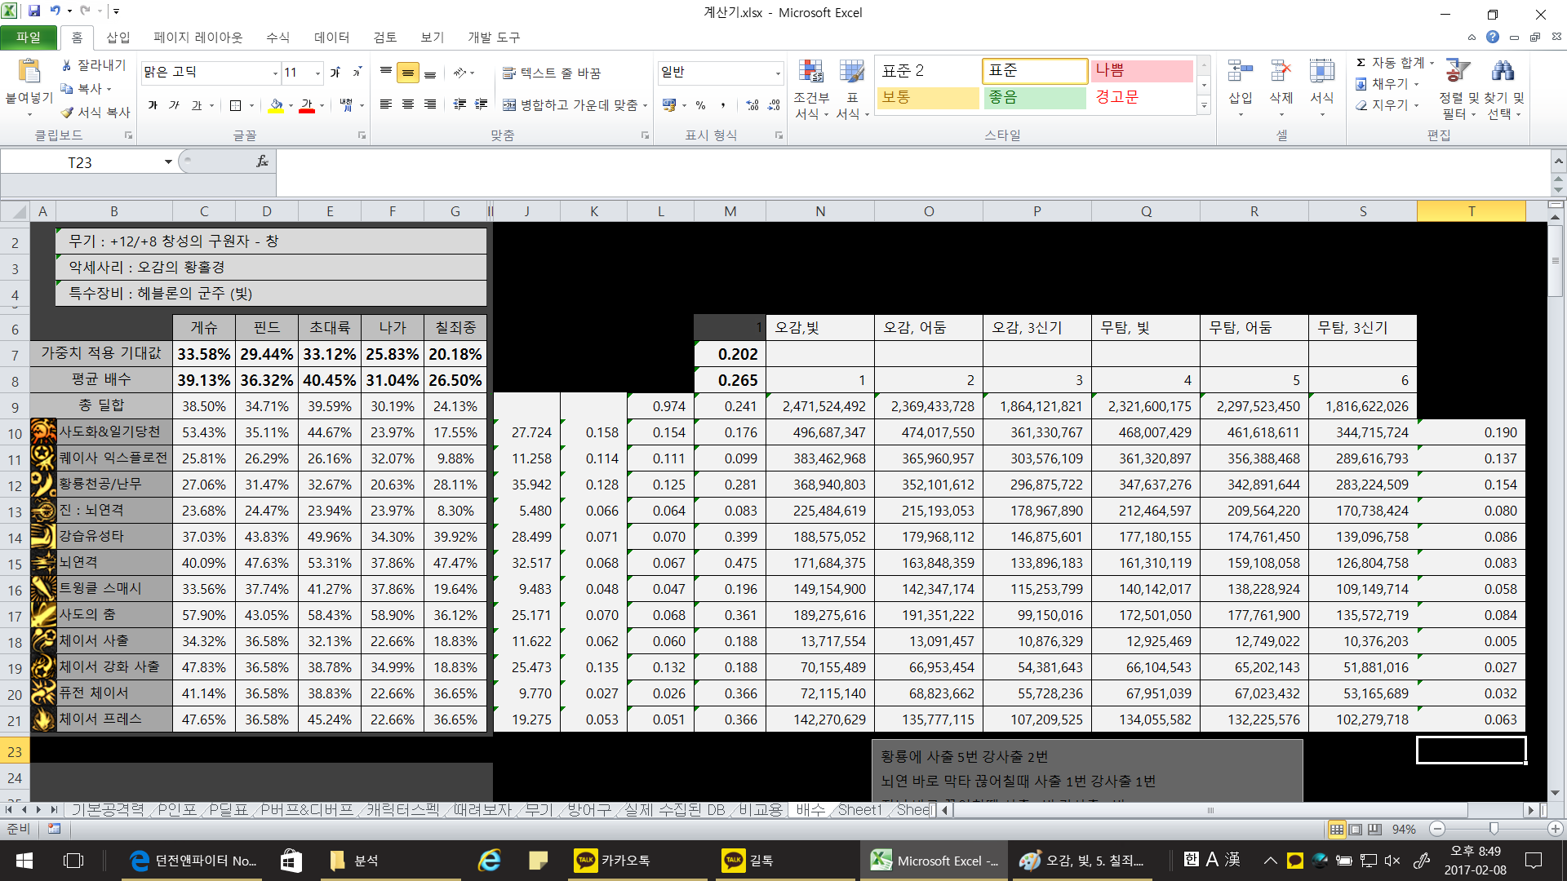Image resolution: width=1567 pixels, height=881 pixels.
Task: Click the percent style icon
Action: pyautogui.click(x=700, y=105)
